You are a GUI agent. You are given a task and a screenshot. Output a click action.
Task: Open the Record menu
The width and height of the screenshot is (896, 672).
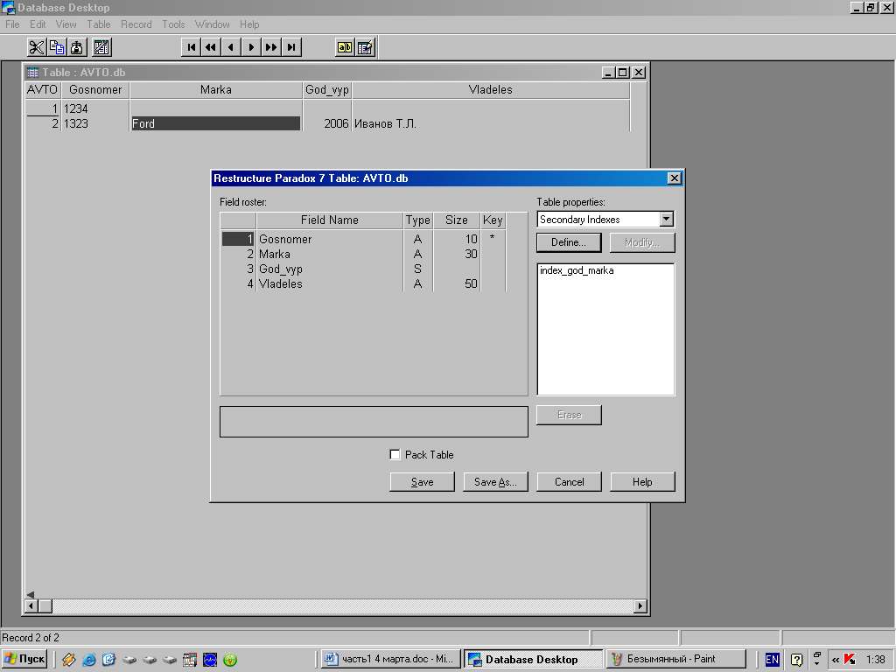(x=136, y=24)
